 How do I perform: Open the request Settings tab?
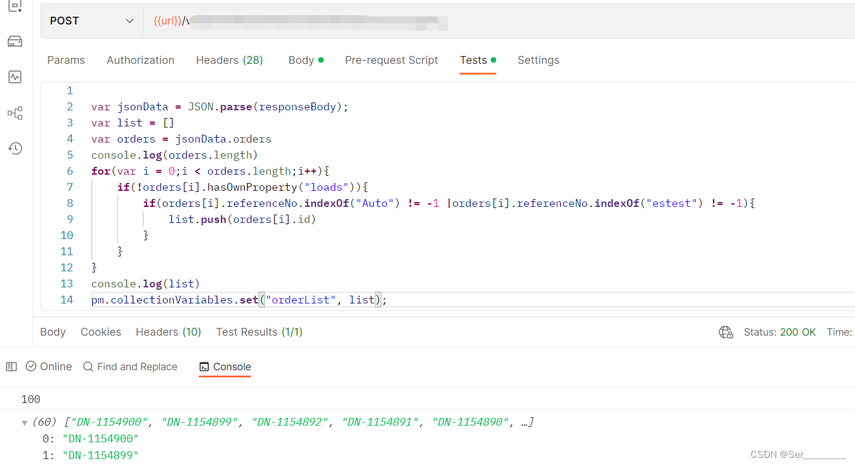538,60
